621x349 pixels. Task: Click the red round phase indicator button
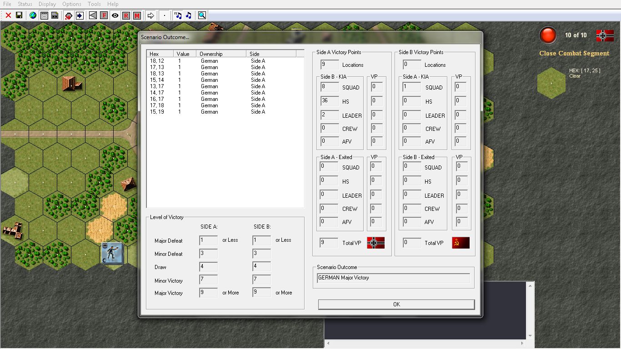point(548,35)
